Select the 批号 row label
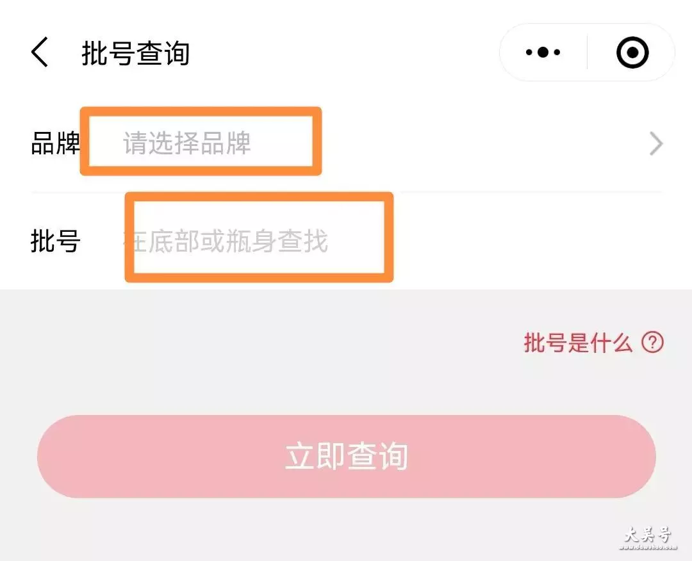The height and width of the screenshot is (561, 692). [55, 241]
